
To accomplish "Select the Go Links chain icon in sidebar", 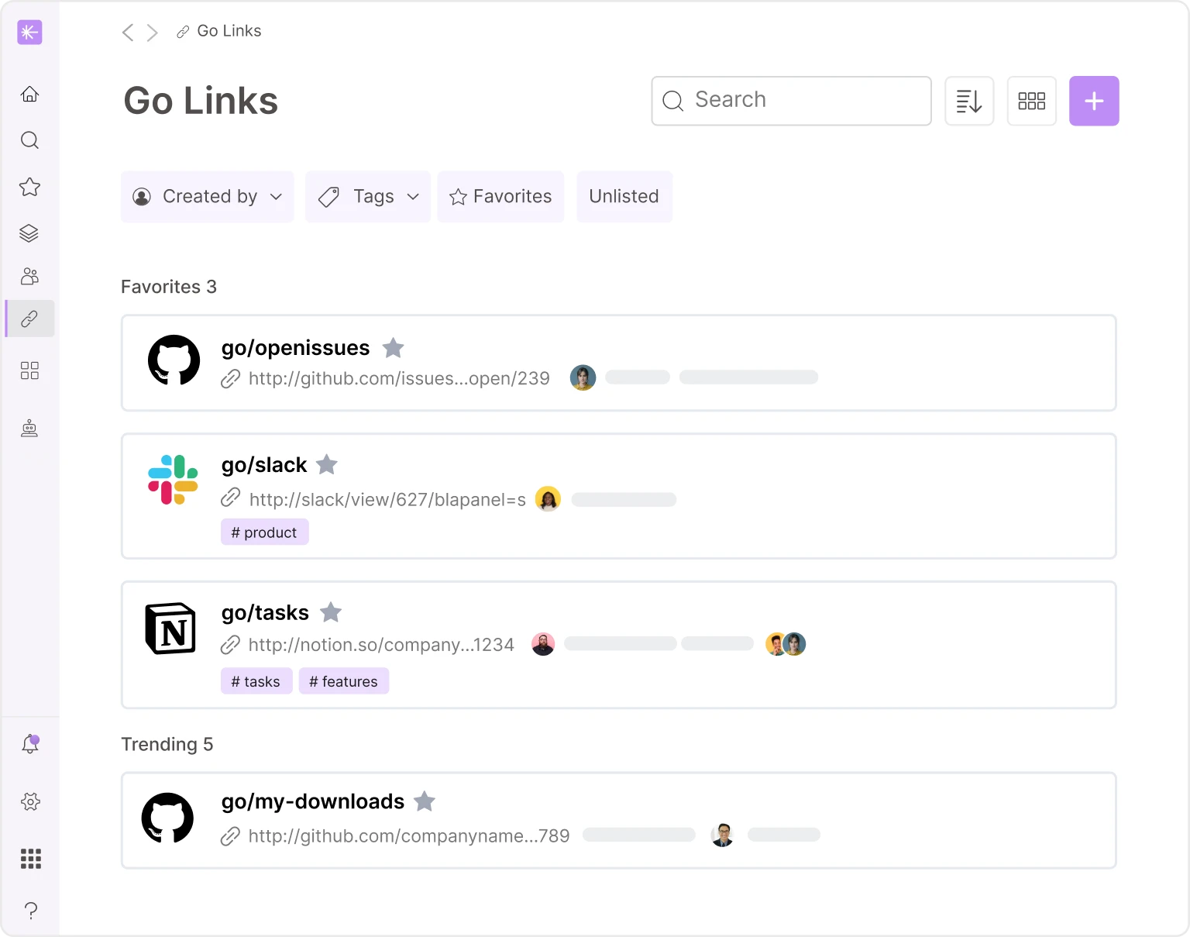I will coord(29,319).
